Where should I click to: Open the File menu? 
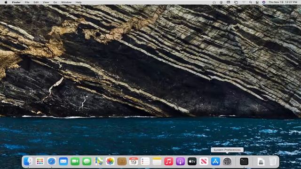(x=27, y=2)
